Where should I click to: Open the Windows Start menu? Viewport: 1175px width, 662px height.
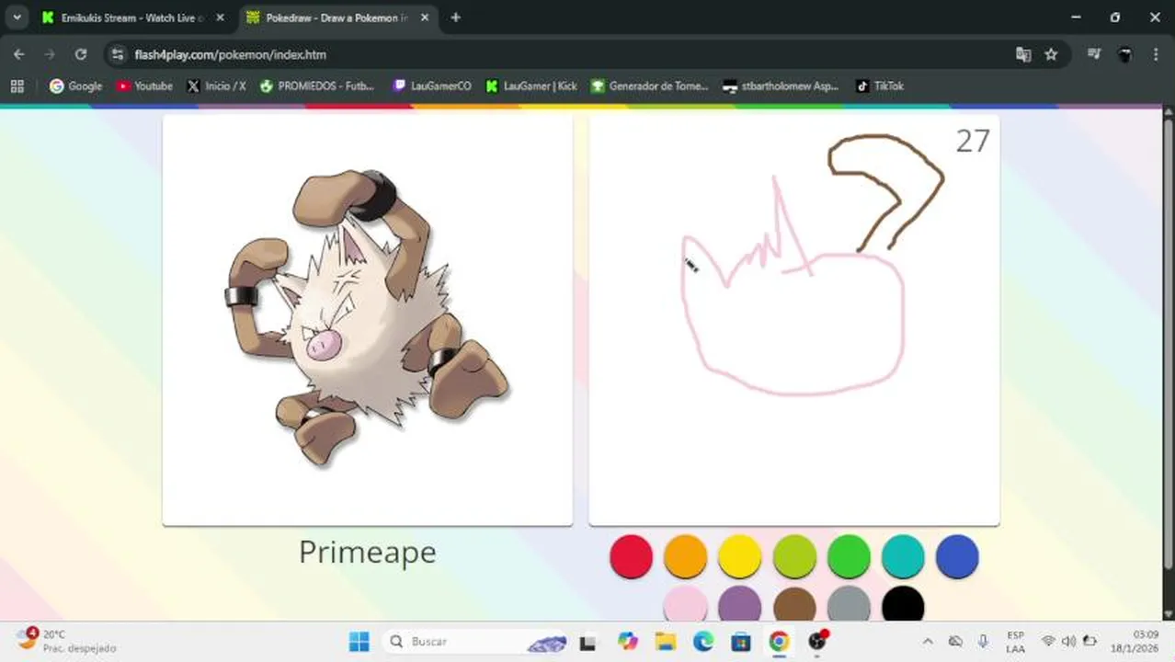(x=359, y=641)
